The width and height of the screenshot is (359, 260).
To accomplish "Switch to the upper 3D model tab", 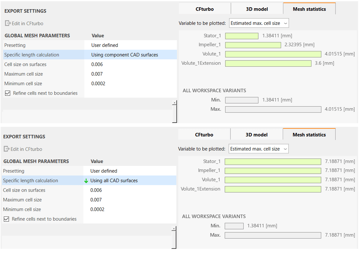I will (x=257, y=9).
